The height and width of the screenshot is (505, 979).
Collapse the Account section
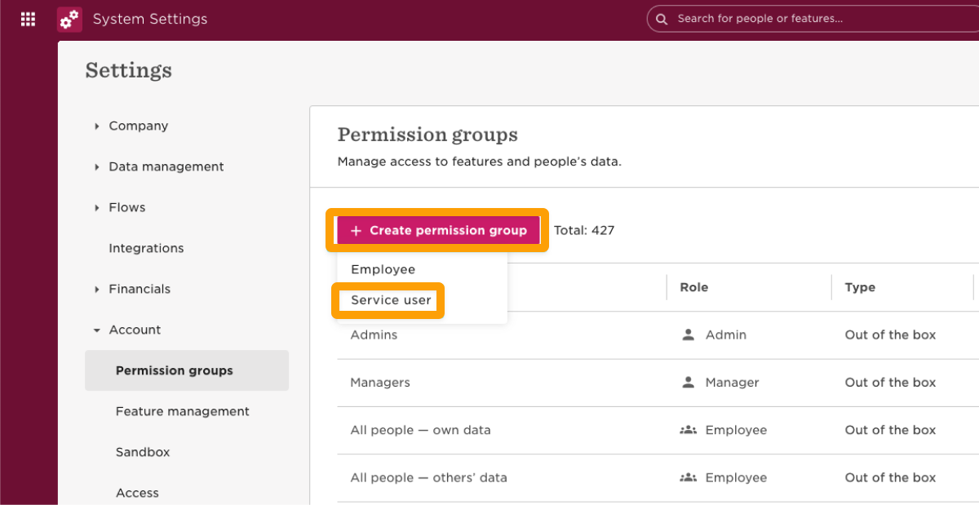point(97,330)
